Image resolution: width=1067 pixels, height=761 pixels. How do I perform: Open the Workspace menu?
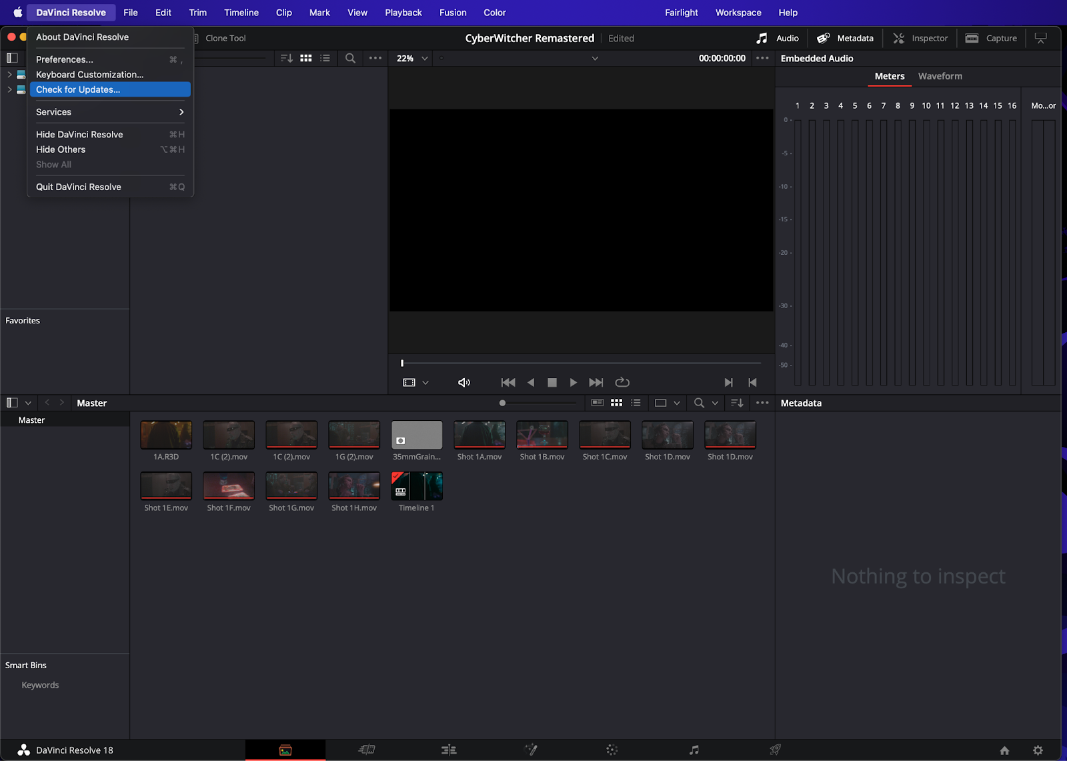(738, 13)
